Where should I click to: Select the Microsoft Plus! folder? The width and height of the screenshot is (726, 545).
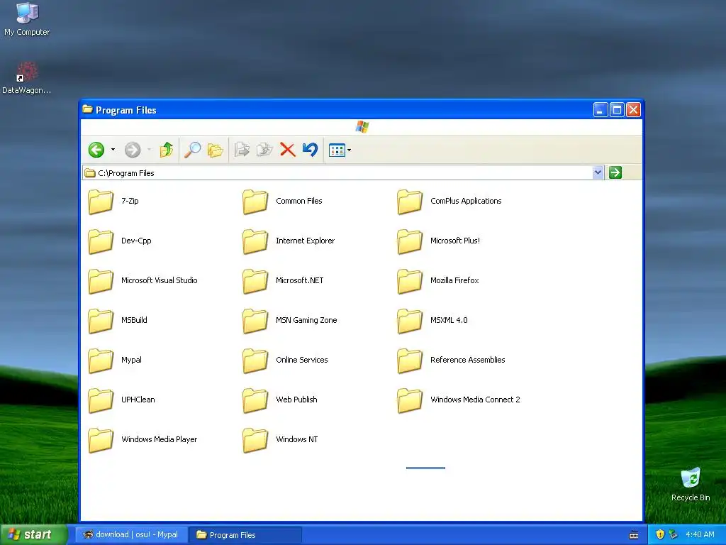coord(438,241)
